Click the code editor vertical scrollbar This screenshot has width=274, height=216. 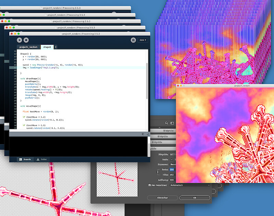[x=147, y=81]
